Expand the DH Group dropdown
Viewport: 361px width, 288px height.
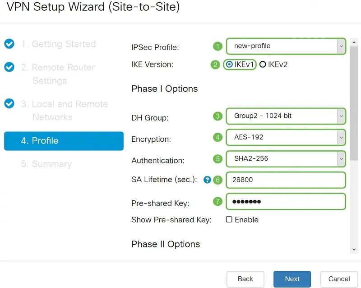(286, 116)
